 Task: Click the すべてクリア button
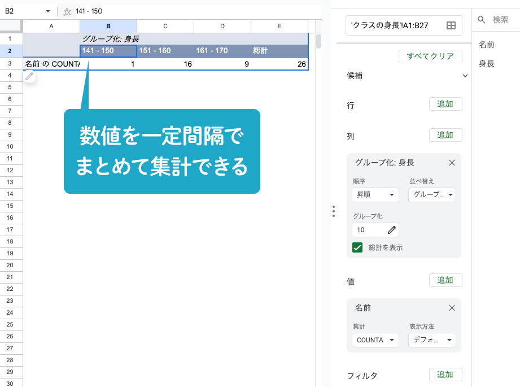(430, 56)
